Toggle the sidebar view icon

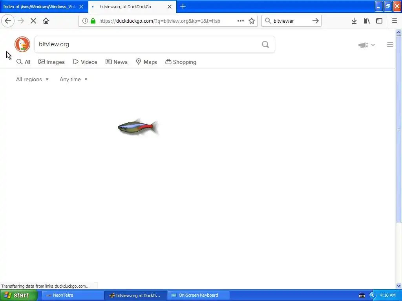click(379, 21)
